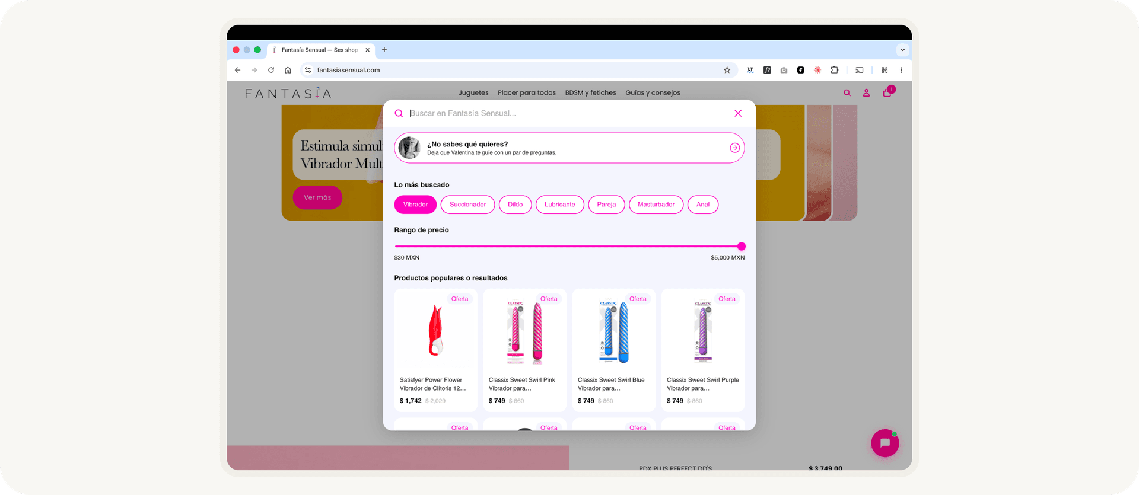Select the Succionador filter chip
This screenshot has height=495, width=1139.
coord(467,205)
